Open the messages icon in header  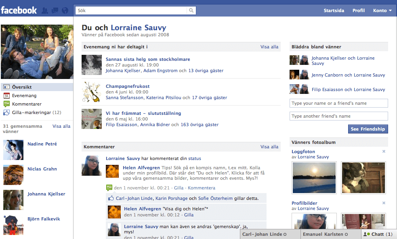55,10
